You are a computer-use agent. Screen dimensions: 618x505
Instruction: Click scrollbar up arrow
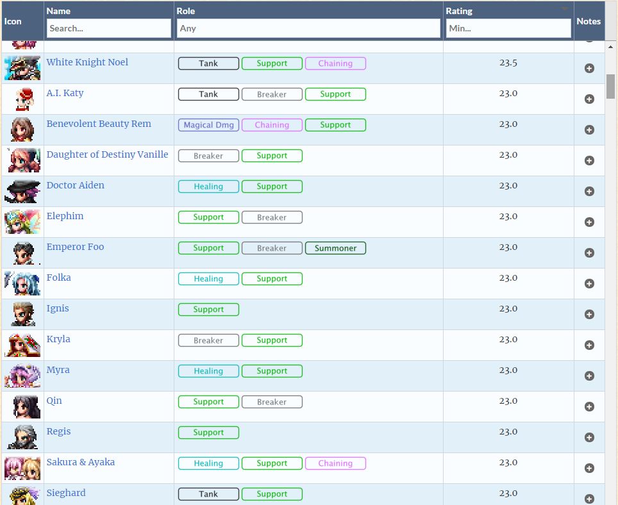tap(610, 47)
